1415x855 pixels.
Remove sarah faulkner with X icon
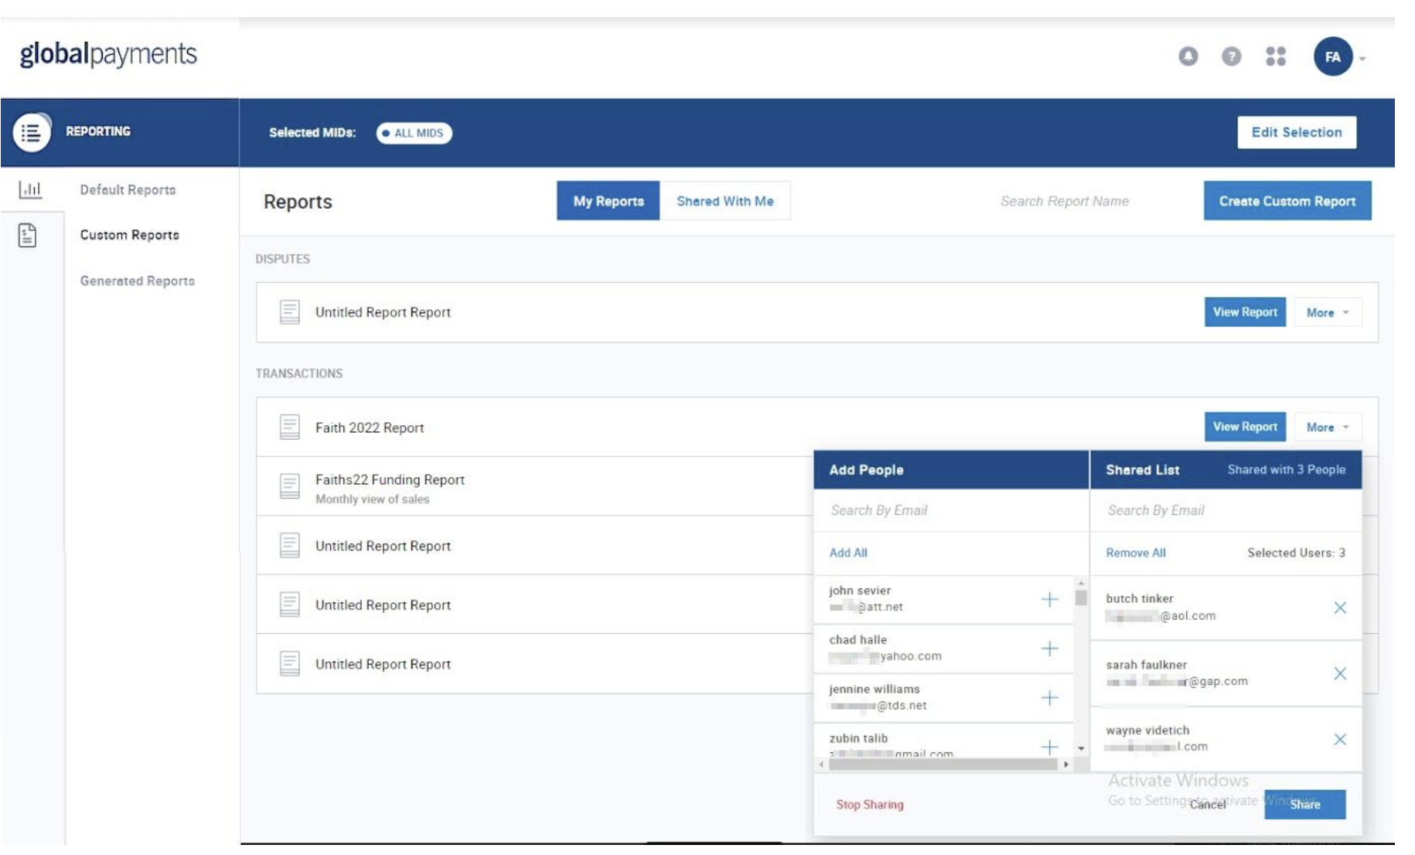[1339, 673]
